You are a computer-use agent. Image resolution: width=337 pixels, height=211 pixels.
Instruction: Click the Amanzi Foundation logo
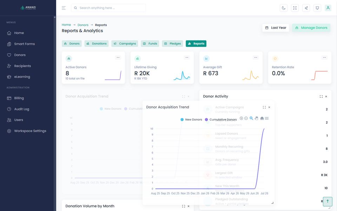[x=28, y=8]
